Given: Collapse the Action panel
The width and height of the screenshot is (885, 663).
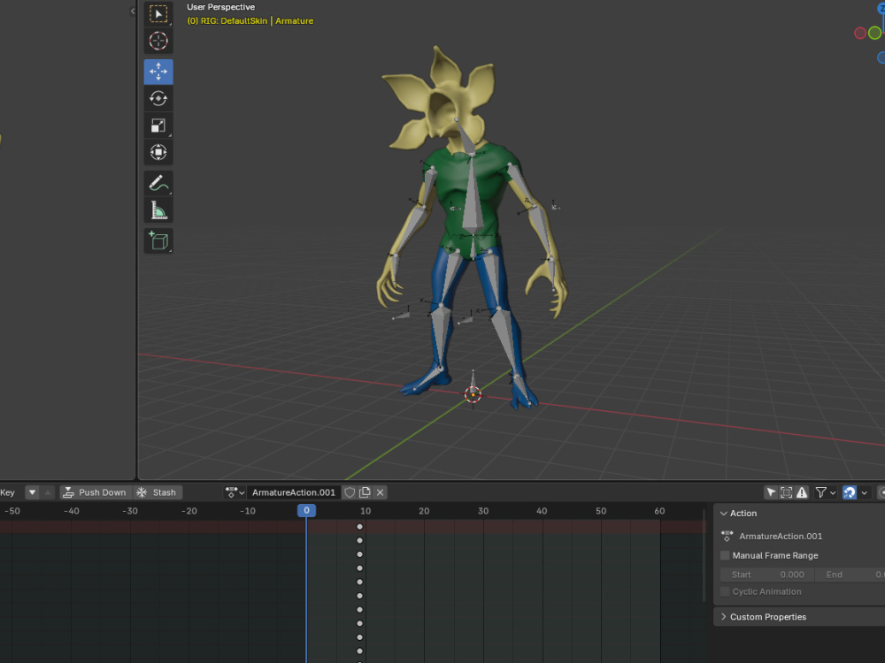Looking at the screenshot, I should point(724,513).
